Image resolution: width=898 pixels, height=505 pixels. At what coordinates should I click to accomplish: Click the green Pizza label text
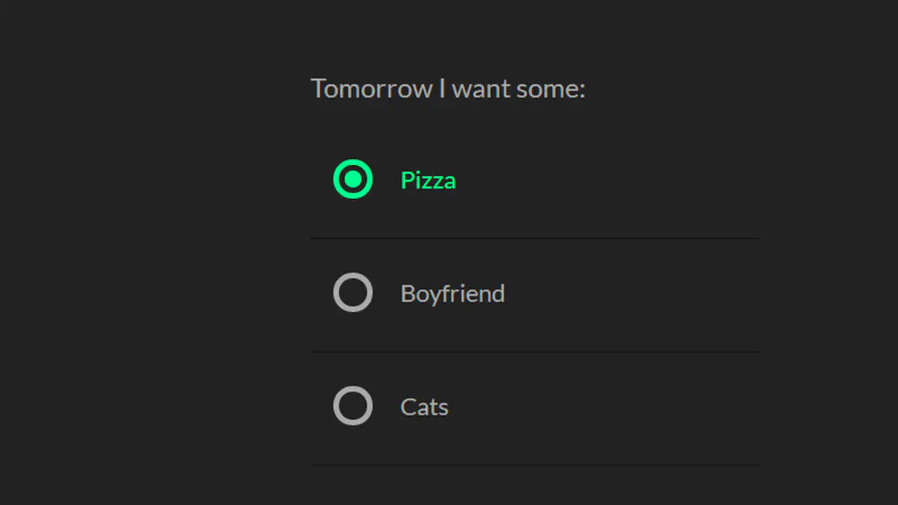click(x=428, y=180)
